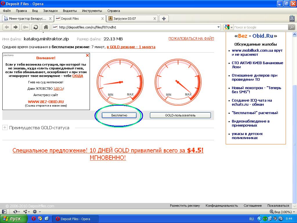
Task: Open 'в GOLD режиме - 1 минута' link
Action: 131,47
